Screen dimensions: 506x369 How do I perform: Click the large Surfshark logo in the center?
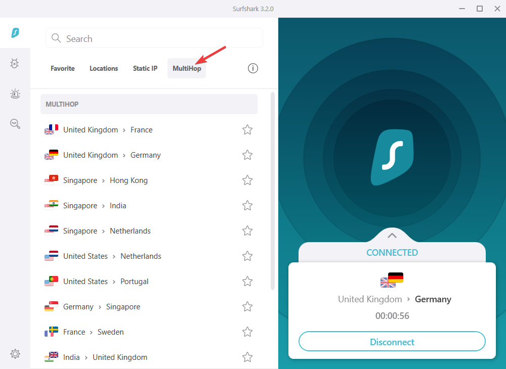(x=392, y=157)
